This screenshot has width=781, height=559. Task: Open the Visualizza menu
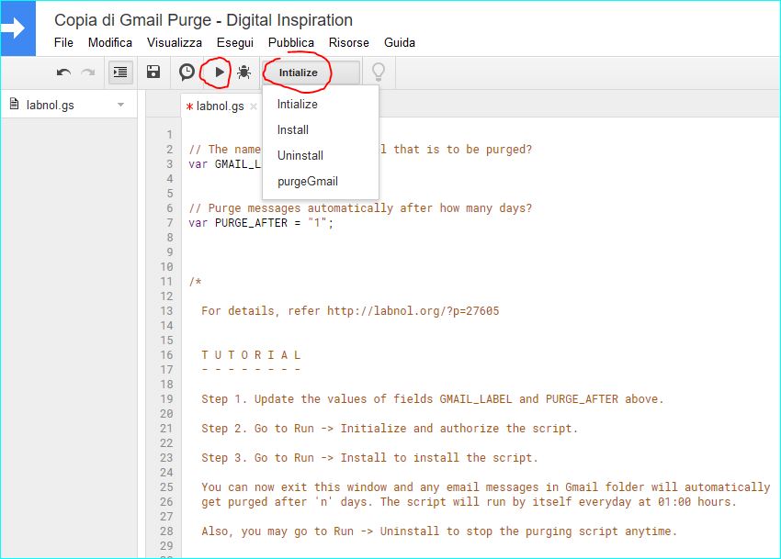pos(175,43)
